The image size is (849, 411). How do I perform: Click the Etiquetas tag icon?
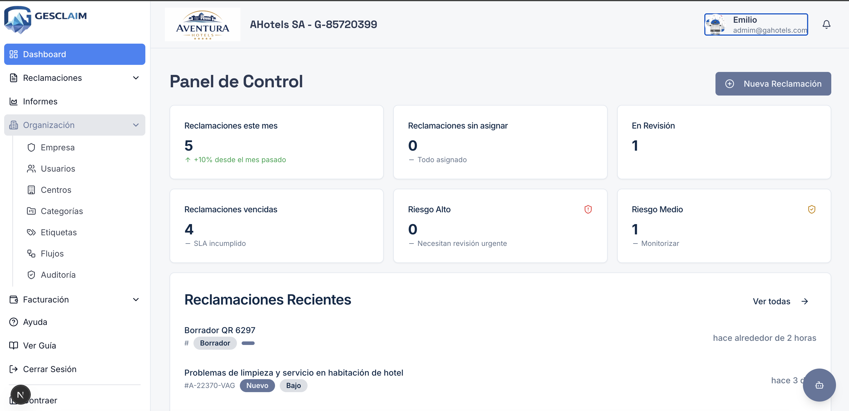pyautogui.click(x=31, y=232)
